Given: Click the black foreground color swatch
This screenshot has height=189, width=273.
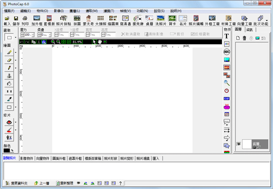Looking at the screenshot, I should [x=7, y=150].
